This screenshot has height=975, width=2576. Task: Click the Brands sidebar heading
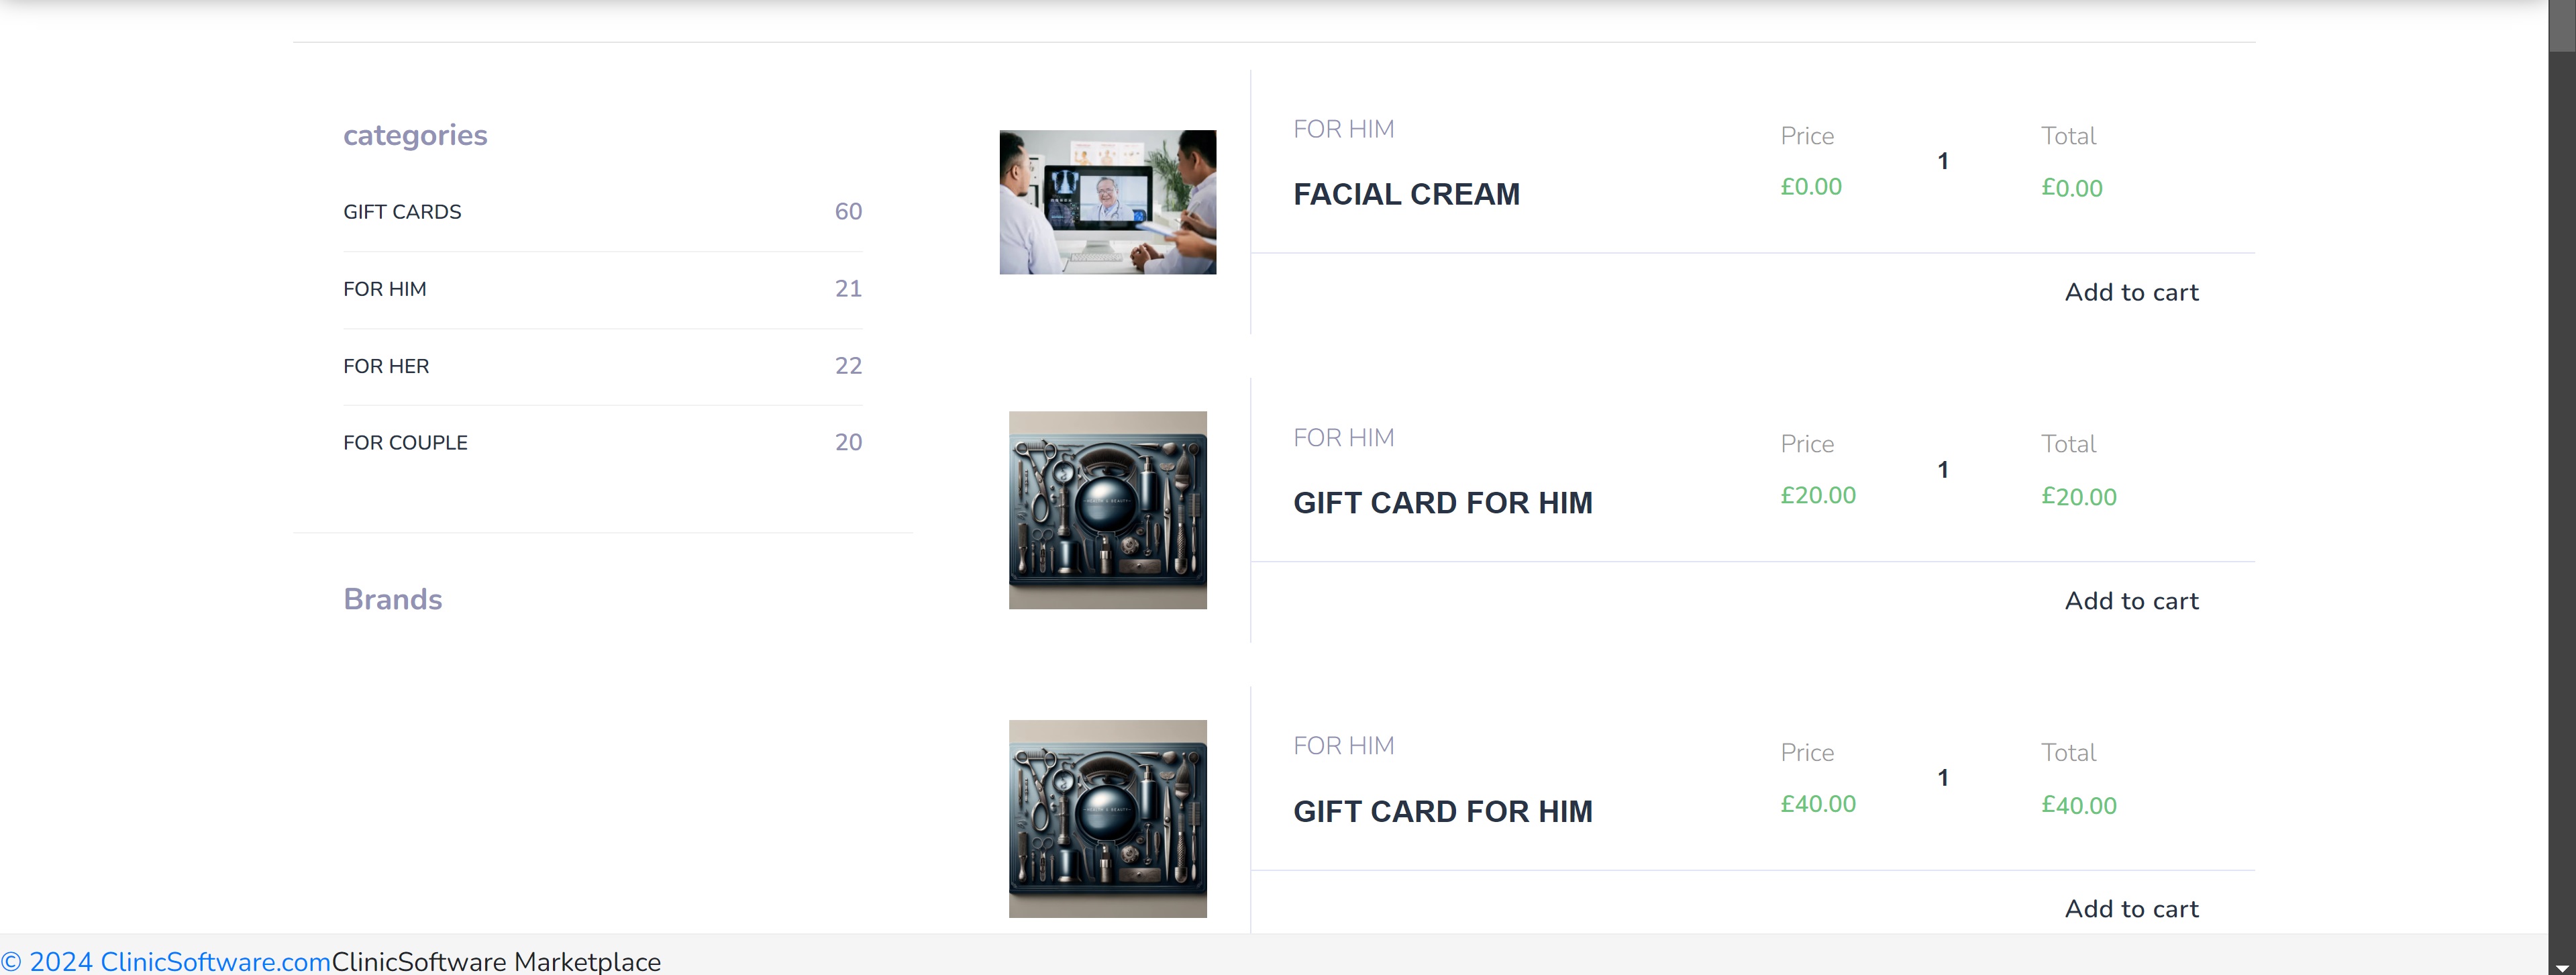coord(392,599)
